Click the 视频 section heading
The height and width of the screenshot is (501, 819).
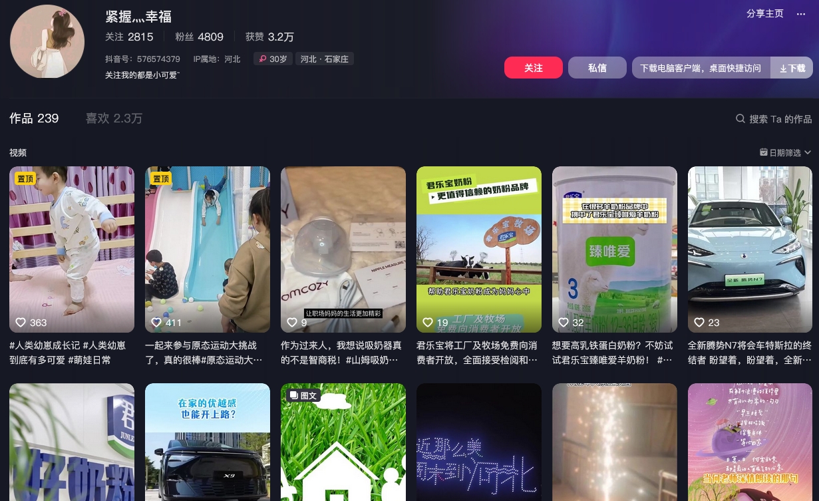point(18,152)
